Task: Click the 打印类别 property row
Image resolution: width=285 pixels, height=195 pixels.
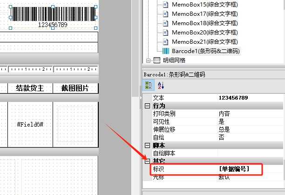Action: (217, 114)
